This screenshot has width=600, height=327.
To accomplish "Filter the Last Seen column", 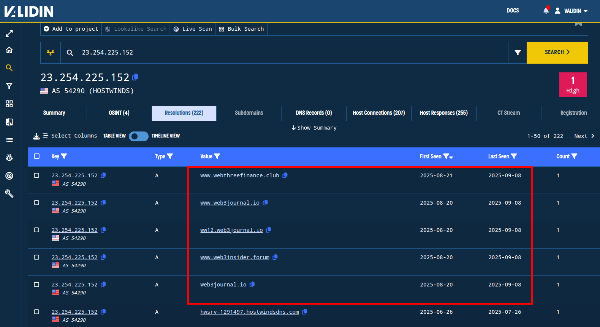I will [514, 156].
